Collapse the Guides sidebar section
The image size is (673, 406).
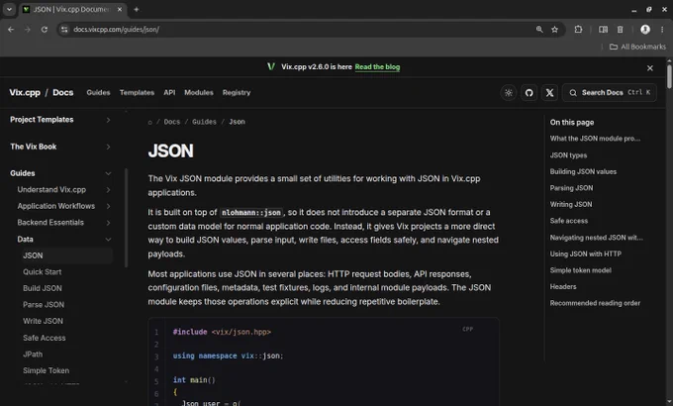click(60, 173)
